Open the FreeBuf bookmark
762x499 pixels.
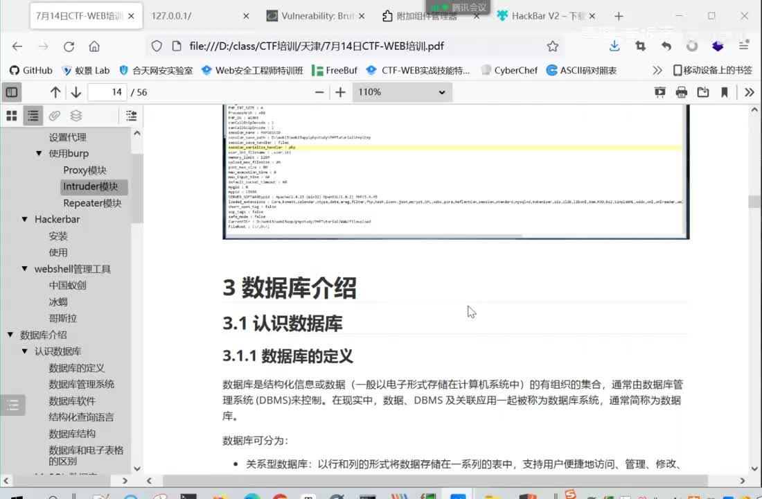(x=335, y=71)
